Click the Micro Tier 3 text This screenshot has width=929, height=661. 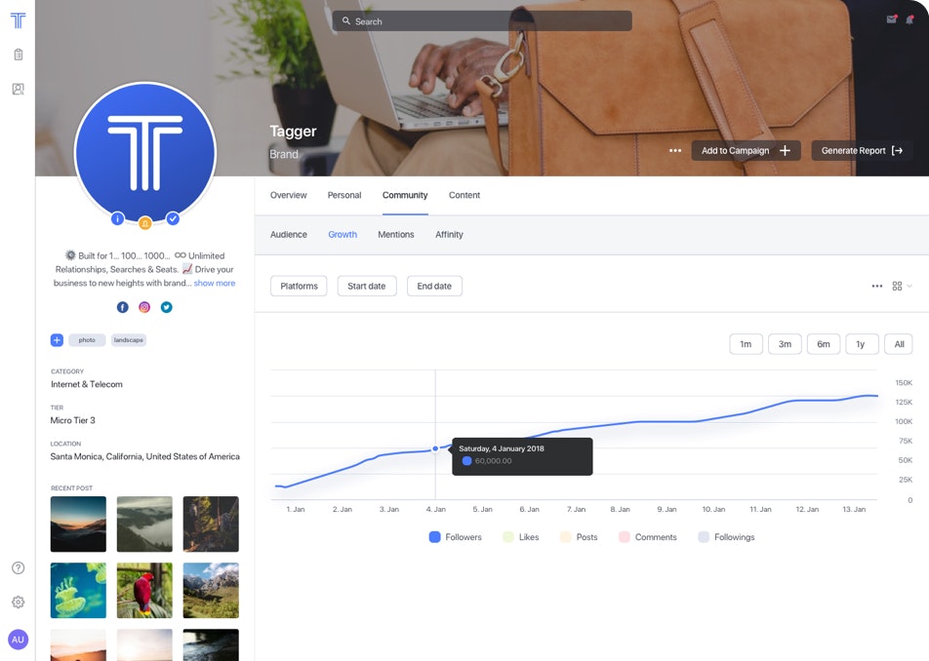click(73, 421)
